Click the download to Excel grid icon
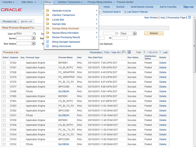196x147 pixels. pyautogui.click(x=129, y=52)
